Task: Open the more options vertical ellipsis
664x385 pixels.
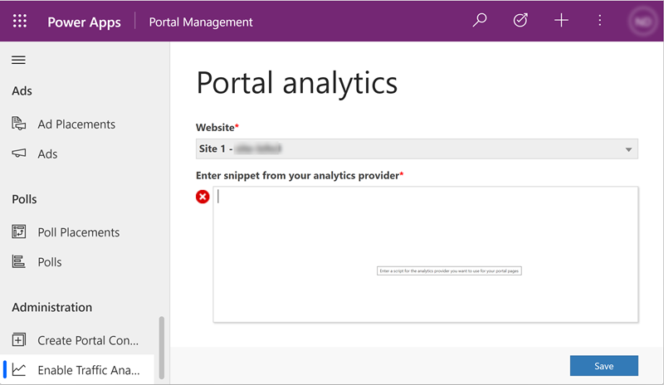Action: tap(600, 21)
